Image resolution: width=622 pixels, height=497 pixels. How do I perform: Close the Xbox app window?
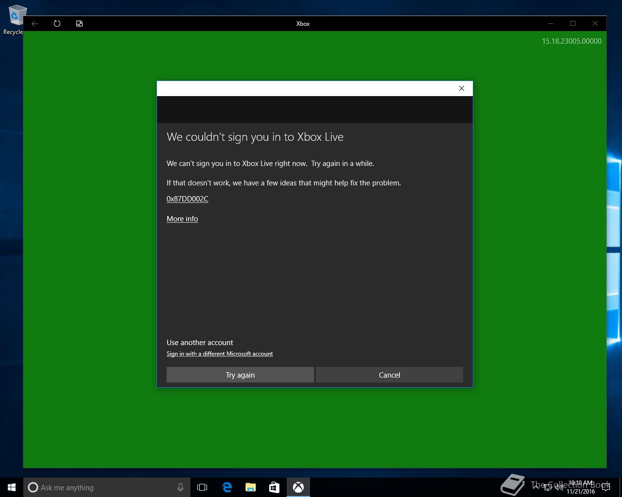coord(595,23)
